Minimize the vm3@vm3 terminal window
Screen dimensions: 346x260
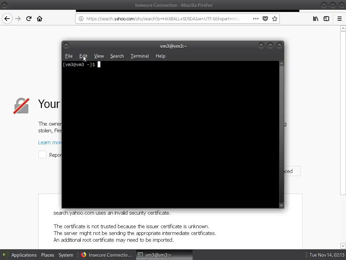pyautogui.click(x=261, y=45)
